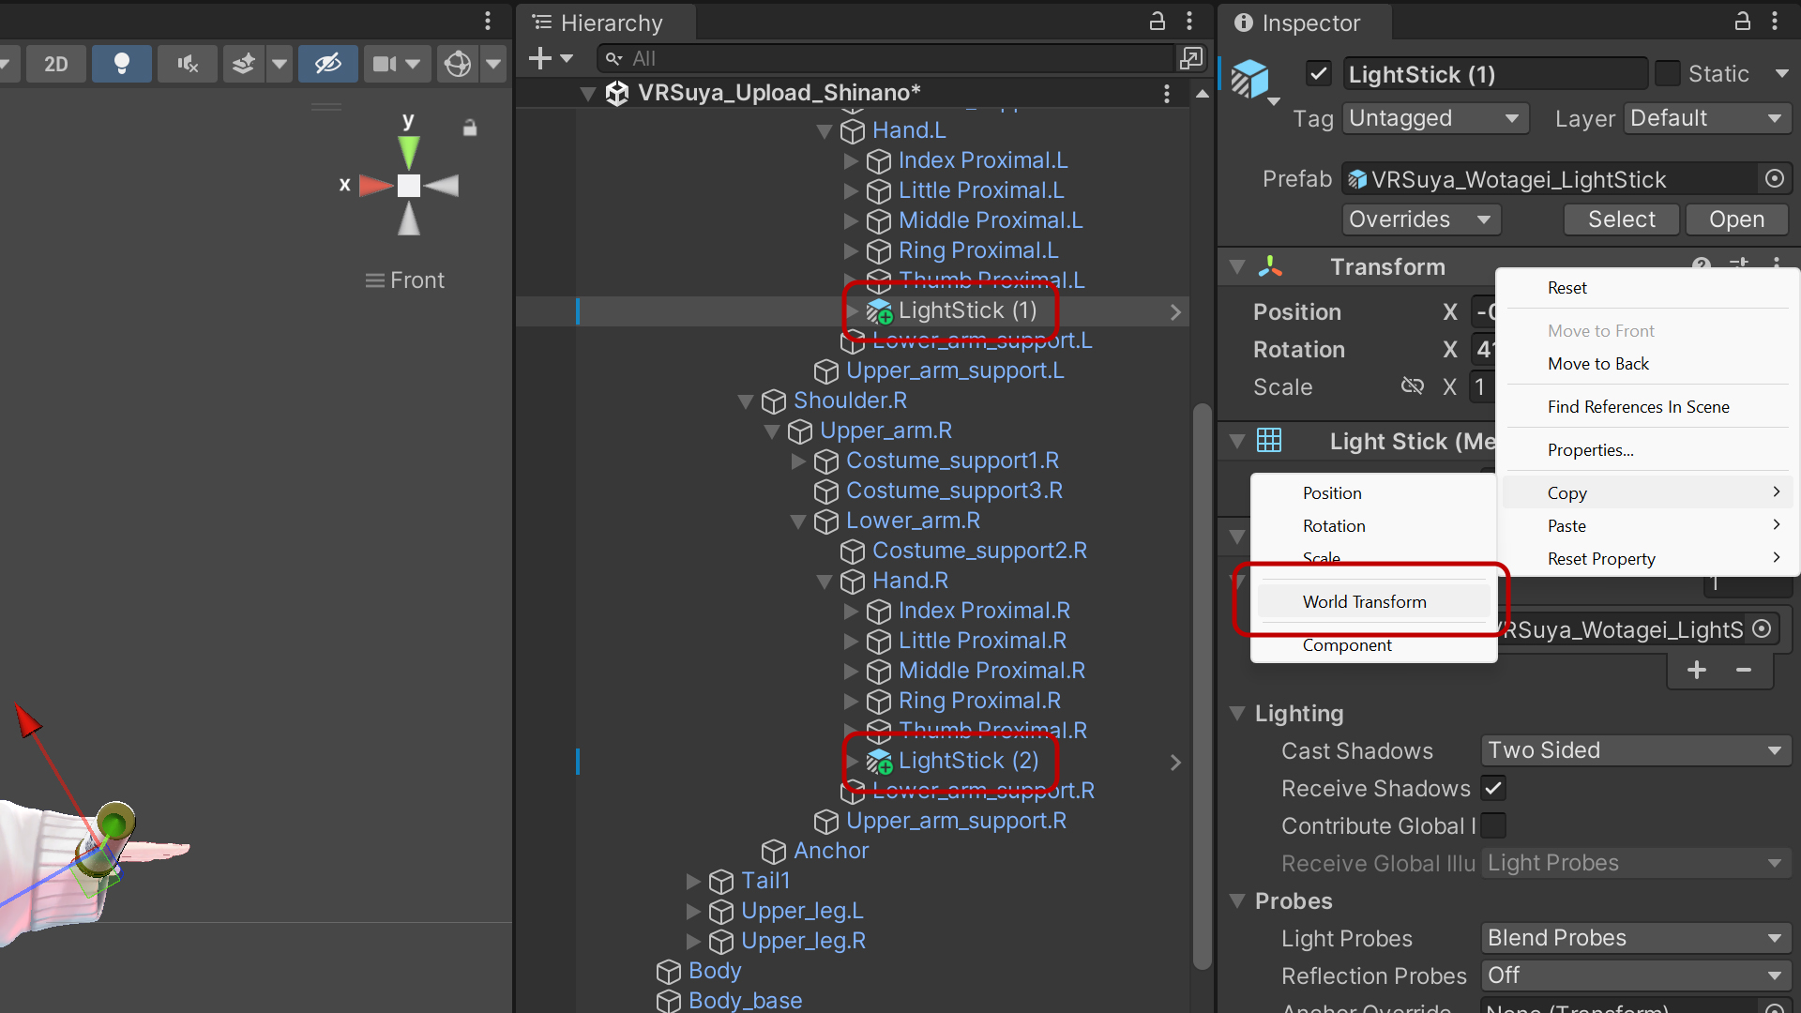
Task: Focus the Hierarchy search field
Action: (x=886, y=58)
